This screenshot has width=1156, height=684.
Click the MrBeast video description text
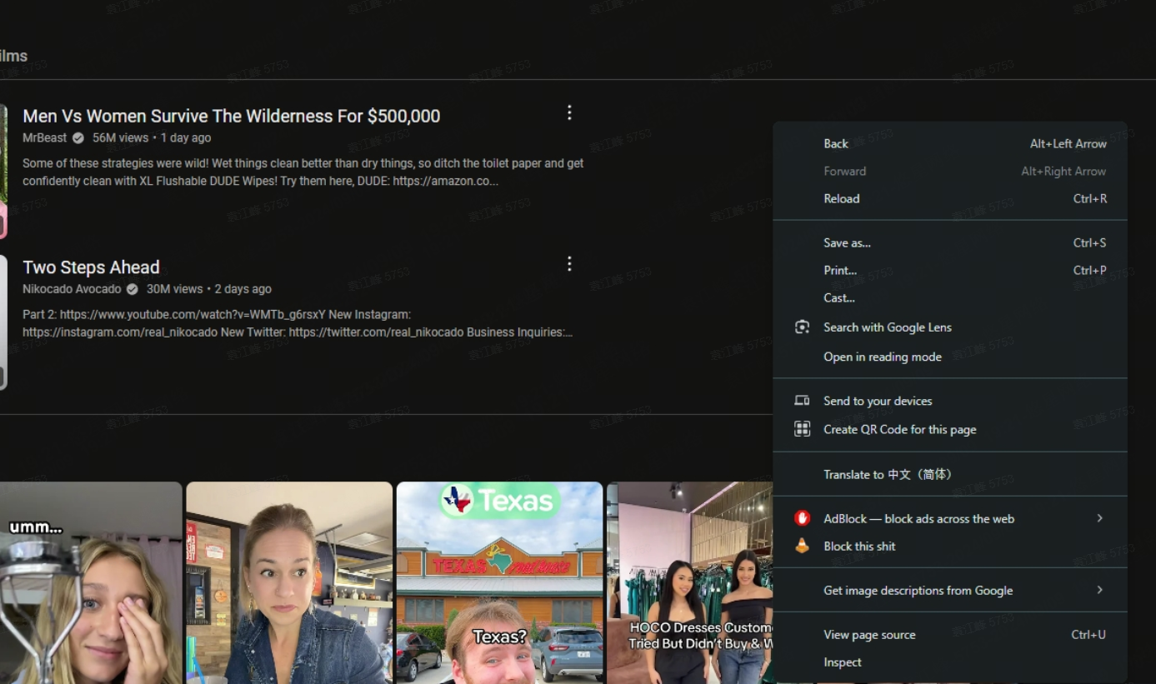click(303, 172)
